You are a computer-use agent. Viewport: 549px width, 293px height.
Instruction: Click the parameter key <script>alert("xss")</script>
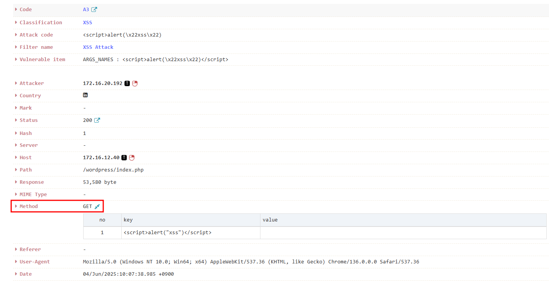tap(168, 233)
